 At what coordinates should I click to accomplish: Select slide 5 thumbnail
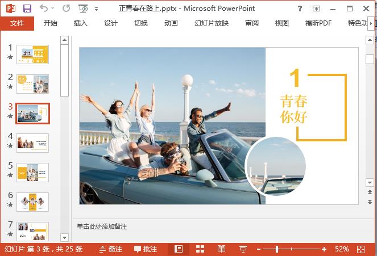tap(32, 173)
